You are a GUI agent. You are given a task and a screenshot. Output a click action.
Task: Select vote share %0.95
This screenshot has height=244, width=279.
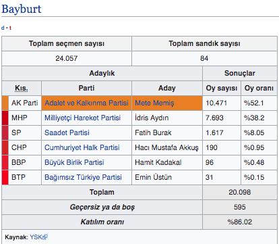click(x=254, y=147)
